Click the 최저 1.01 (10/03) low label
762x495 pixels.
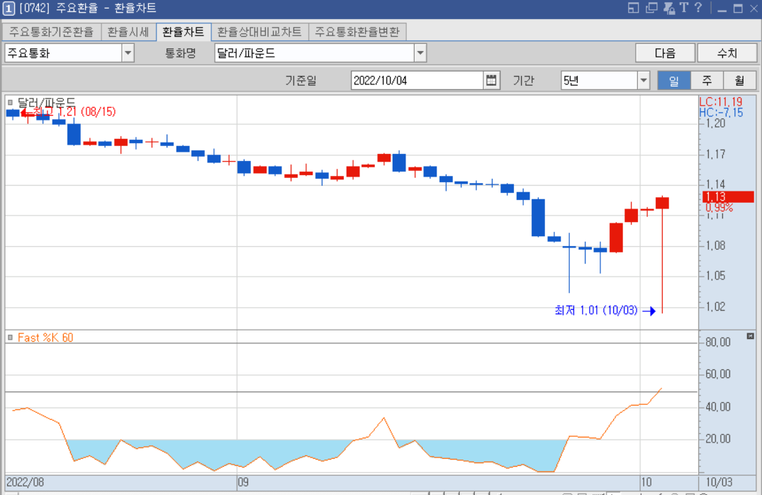point(596,310)
